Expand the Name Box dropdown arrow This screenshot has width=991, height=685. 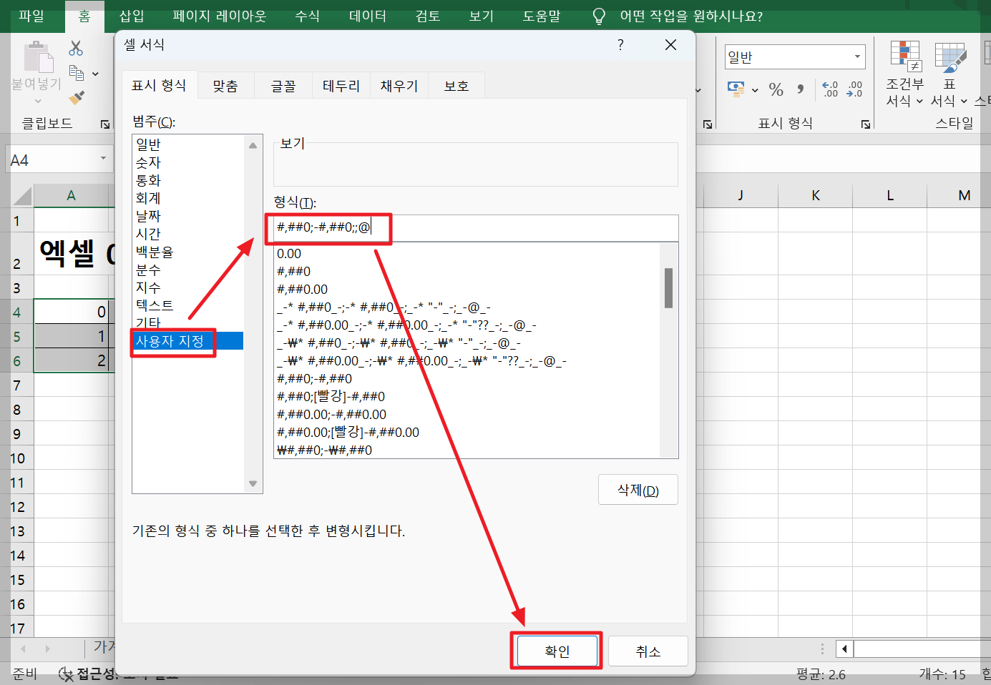pos(103,159)
